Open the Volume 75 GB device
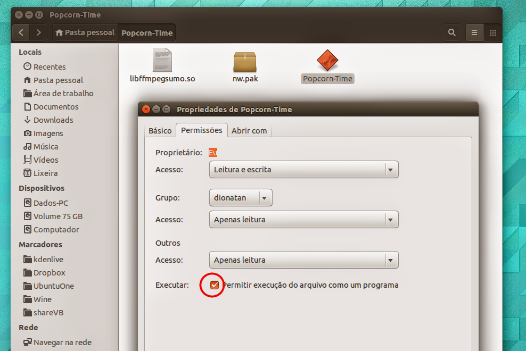The width and height of the screenshot is (526, 351). coord(53,216)
